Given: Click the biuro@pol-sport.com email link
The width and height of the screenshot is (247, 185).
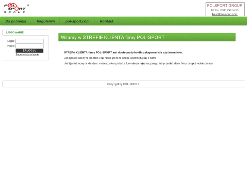Looking at the screenshot, I should [x=225, y=14].
